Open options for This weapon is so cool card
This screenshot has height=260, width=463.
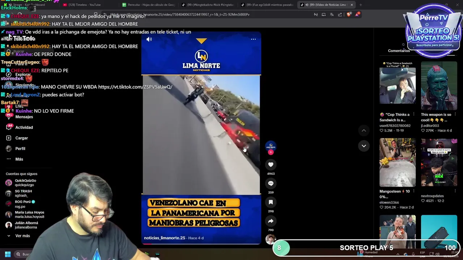pyautogui.click(x=455, y=115)
